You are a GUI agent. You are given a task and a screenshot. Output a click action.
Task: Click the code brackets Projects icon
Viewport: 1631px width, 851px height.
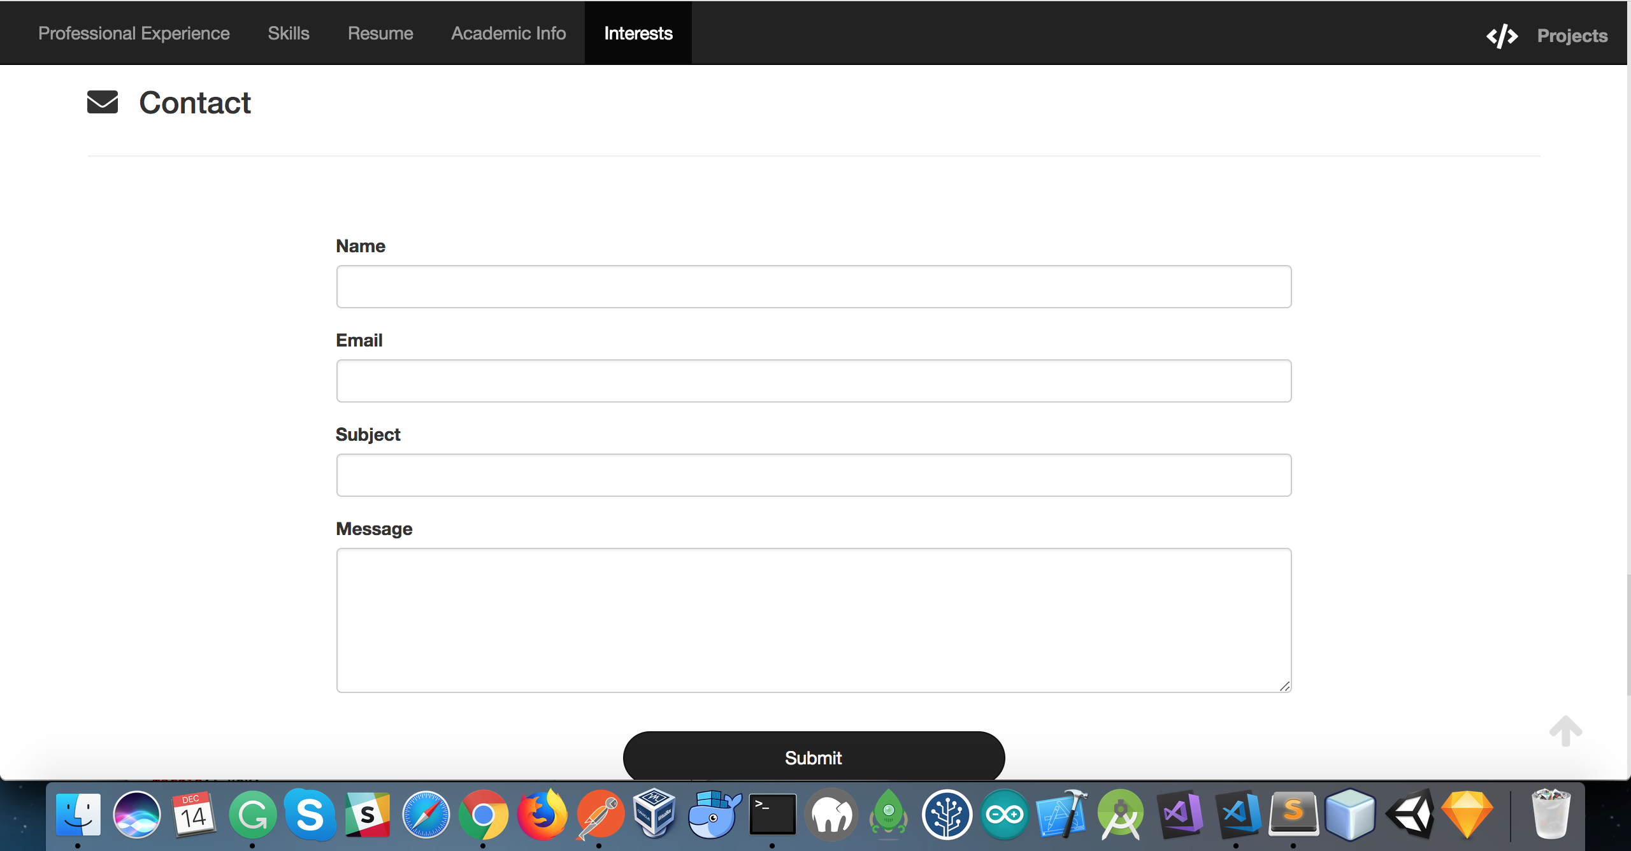click(x=1502, y=36)
